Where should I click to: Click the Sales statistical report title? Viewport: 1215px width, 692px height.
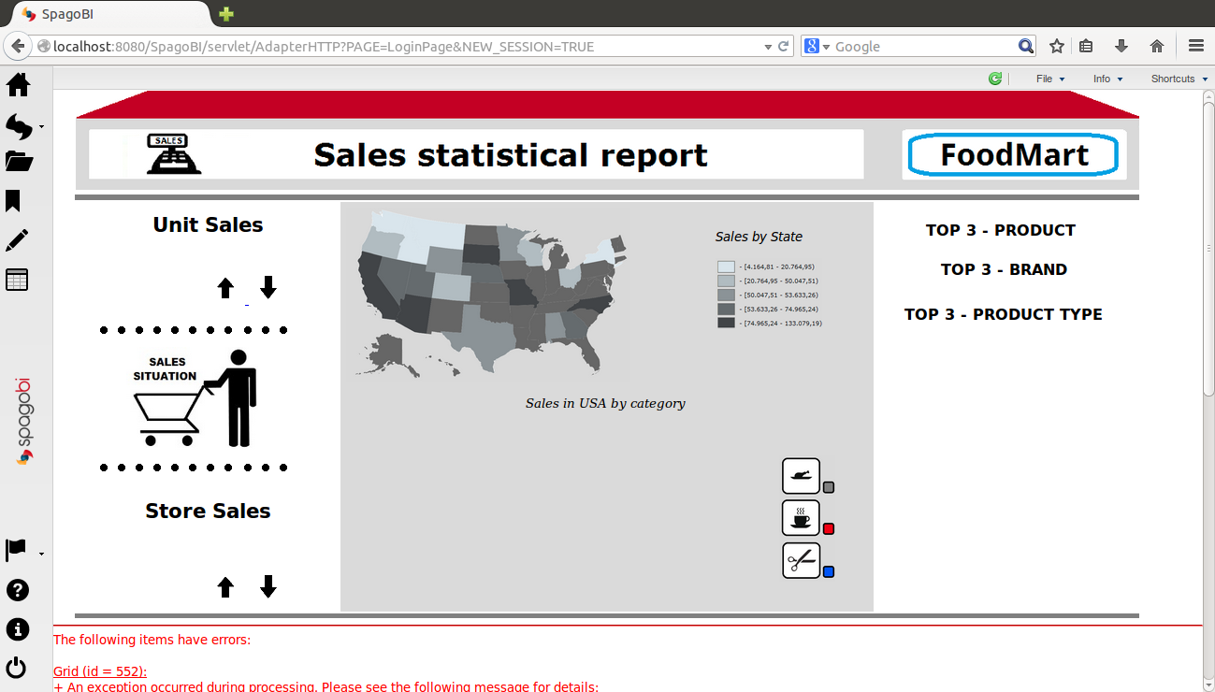coord(511,154)
